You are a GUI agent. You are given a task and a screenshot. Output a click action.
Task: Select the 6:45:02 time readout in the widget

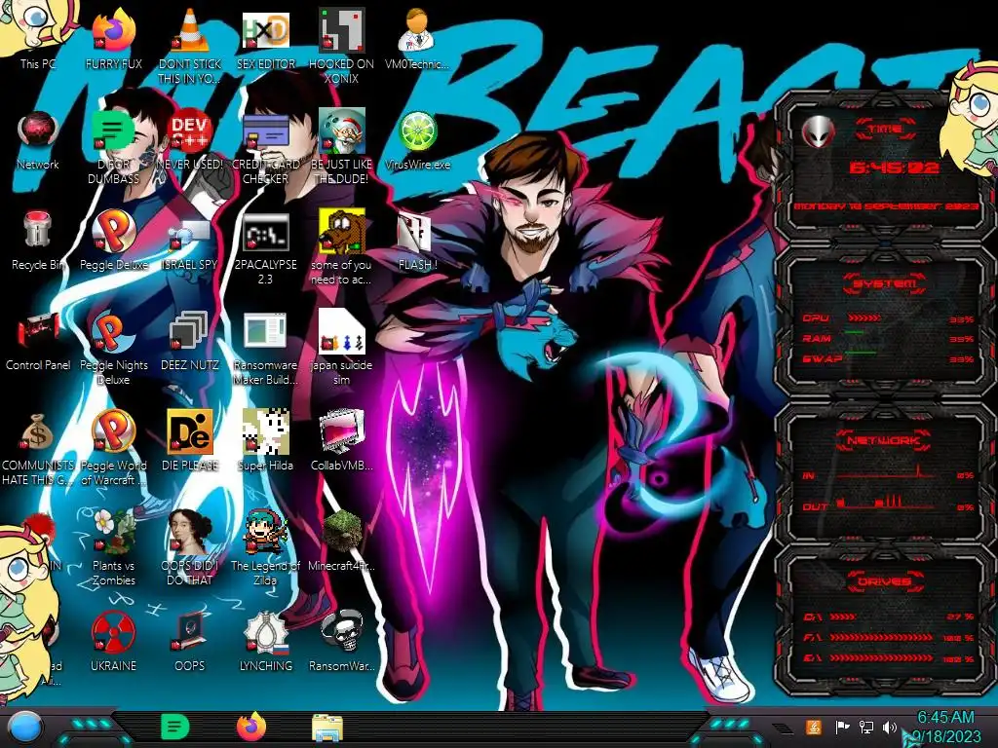[x=894, y=168]
